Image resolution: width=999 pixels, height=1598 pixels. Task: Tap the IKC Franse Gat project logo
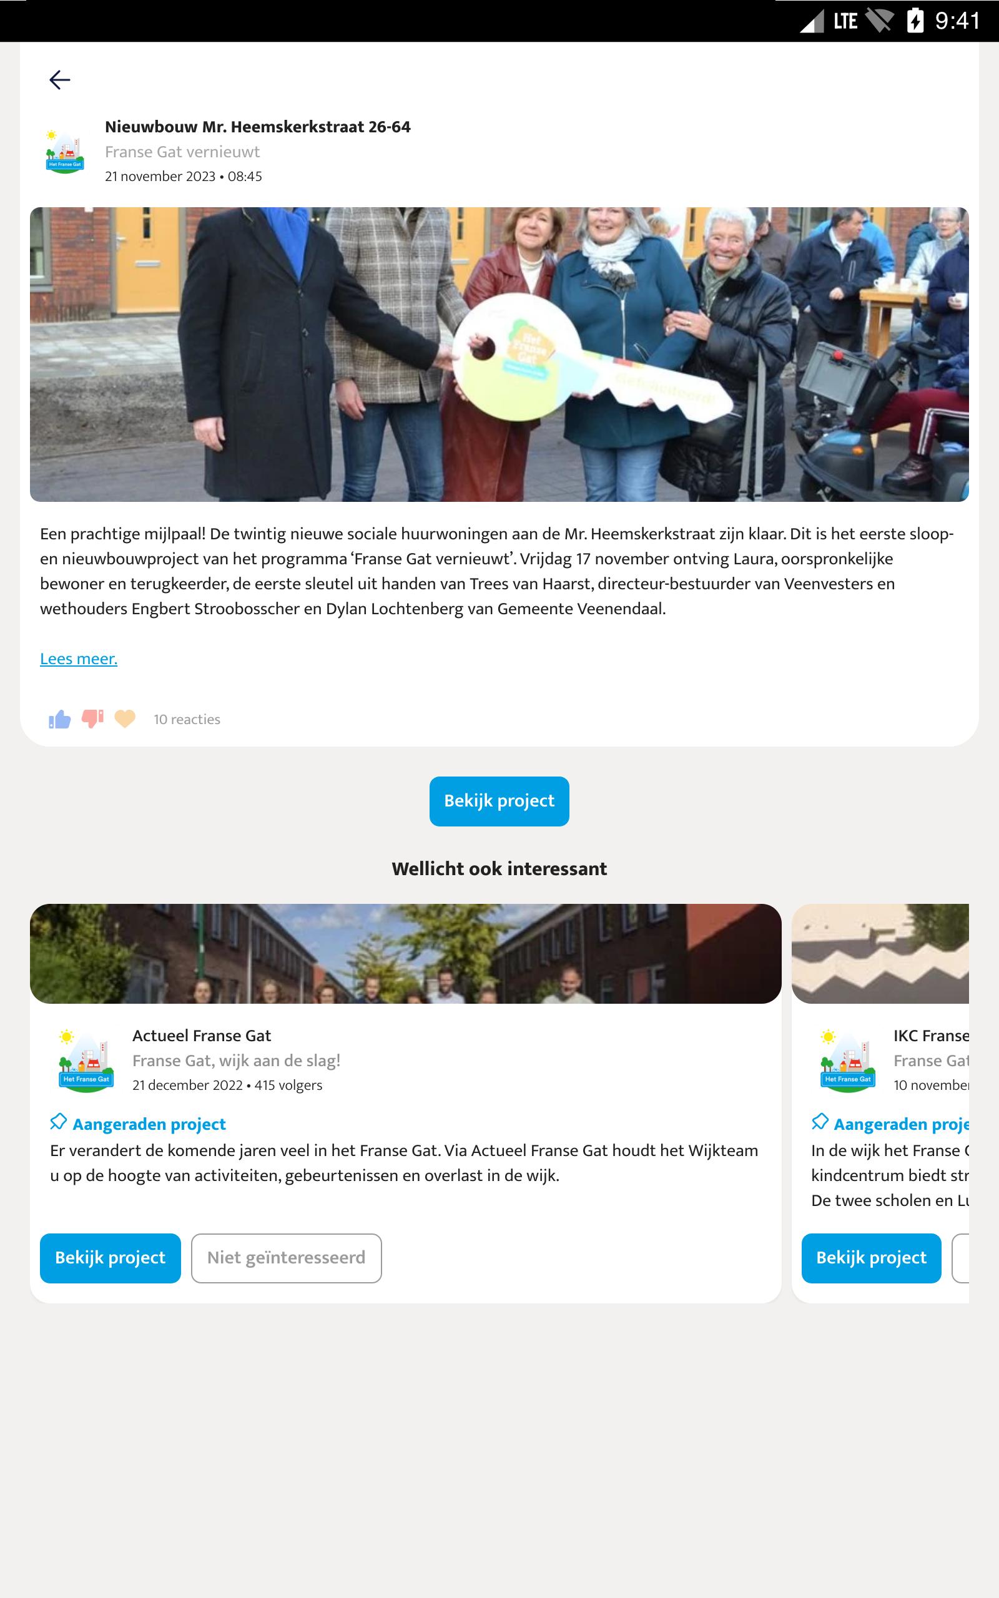(x=848, y=1061)
